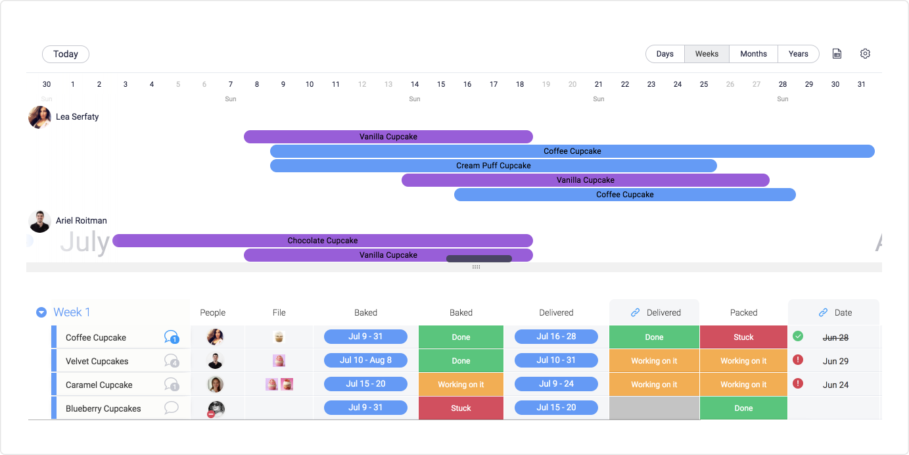Click person avatar in Coffee Cupcake row

pos(216,337)
